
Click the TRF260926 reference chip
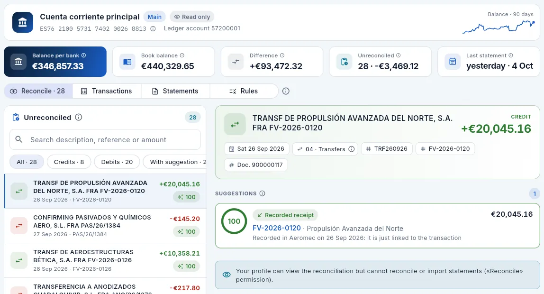click(x=387, y=148)
